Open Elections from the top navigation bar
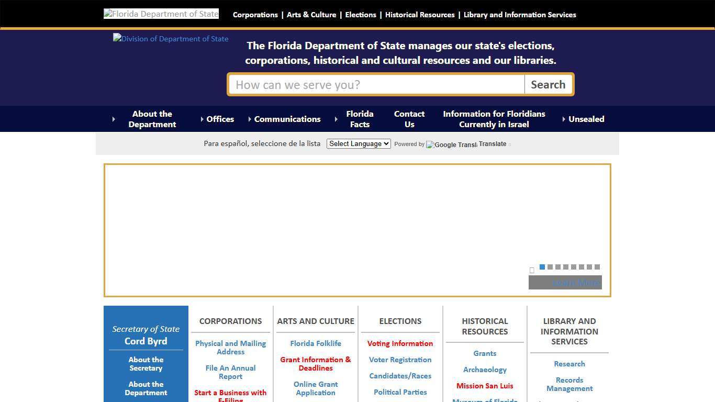The image size is (715, 402). pos(361,15)
